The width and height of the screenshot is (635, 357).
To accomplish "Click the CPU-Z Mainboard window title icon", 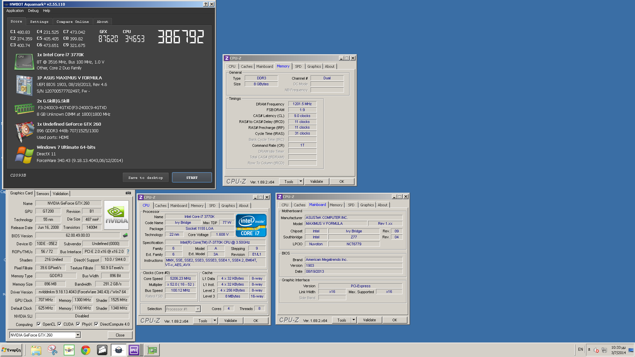I will [x=280, y=197].
